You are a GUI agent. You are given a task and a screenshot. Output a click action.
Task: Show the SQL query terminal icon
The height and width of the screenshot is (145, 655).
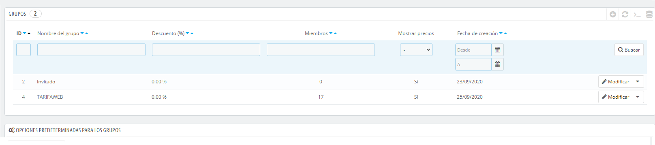point(637,14)
